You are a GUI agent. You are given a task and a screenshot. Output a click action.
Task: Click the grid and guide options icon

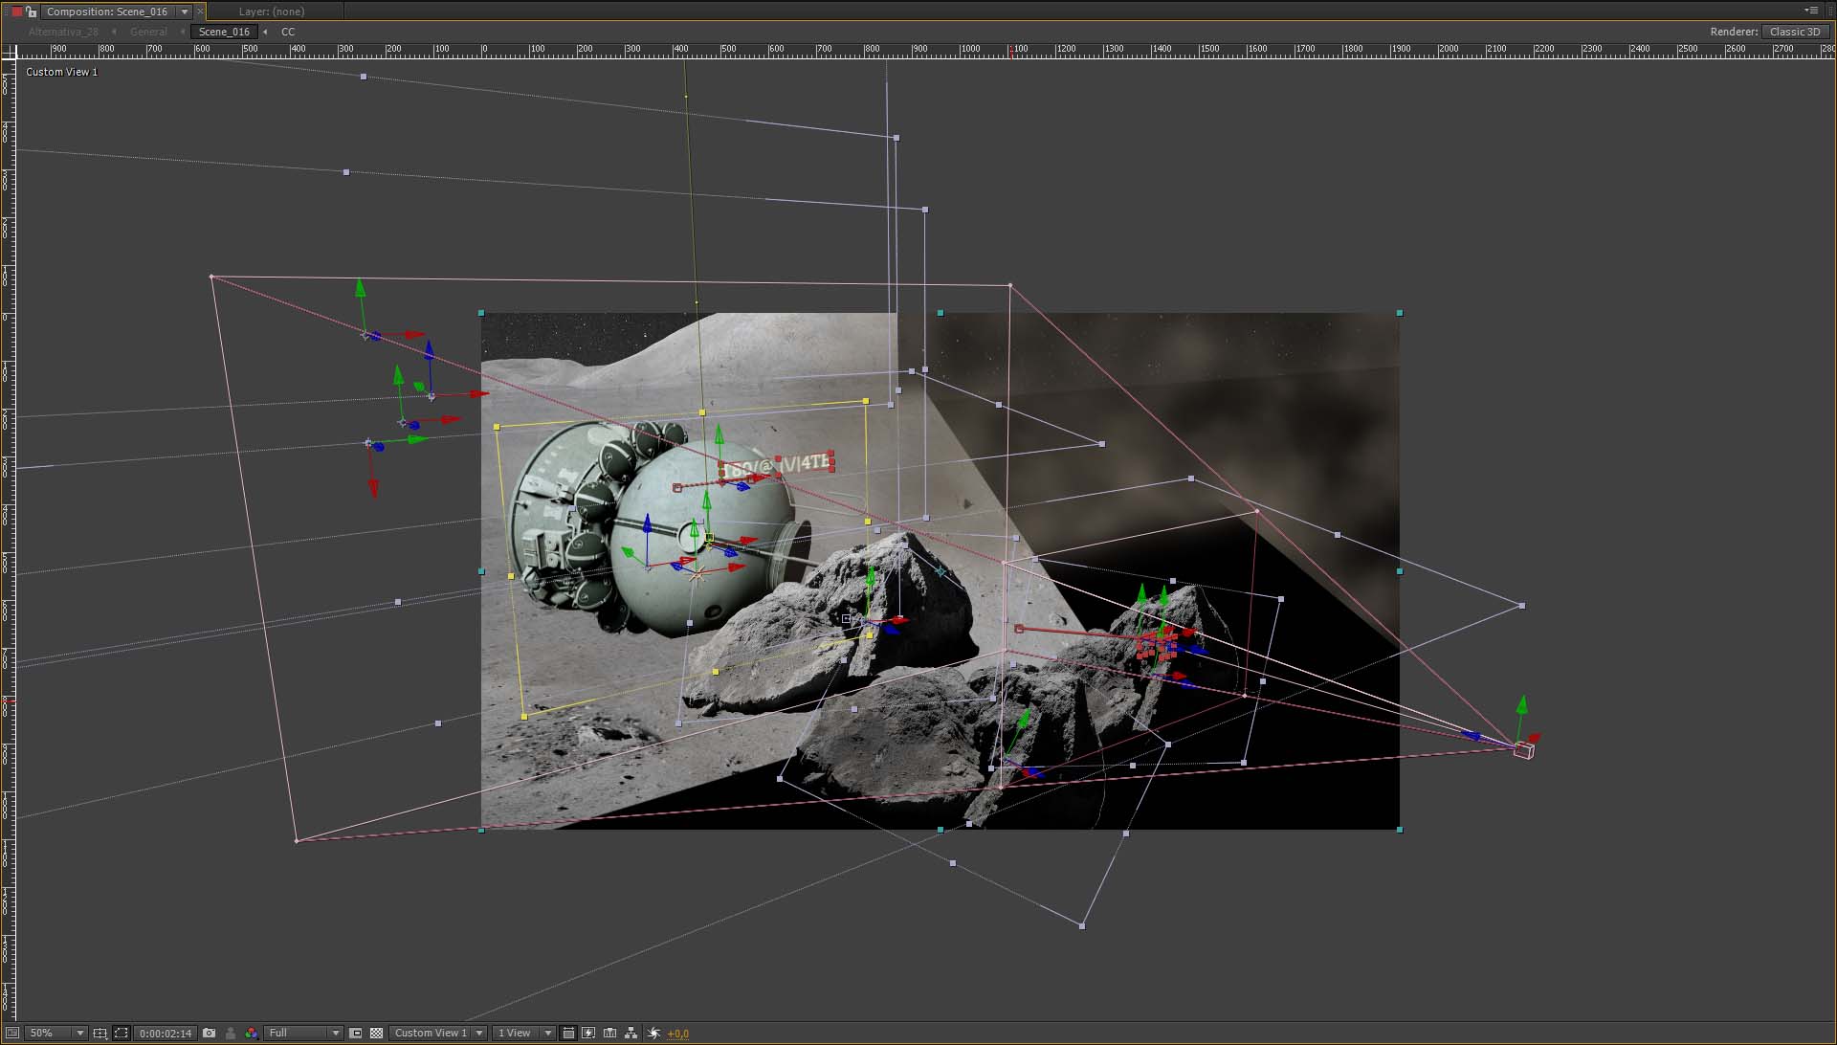coord(100,1033)
